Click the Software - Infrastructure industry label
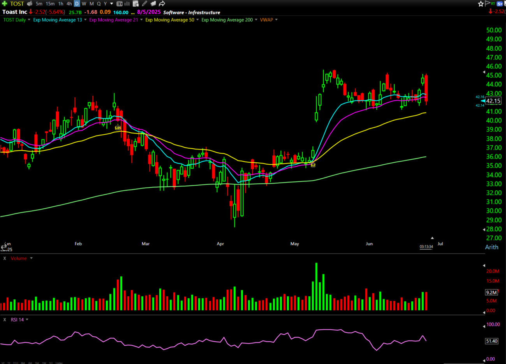Image resolution: width=506 pixels, height=364 pixels. (x=192, y=12)
